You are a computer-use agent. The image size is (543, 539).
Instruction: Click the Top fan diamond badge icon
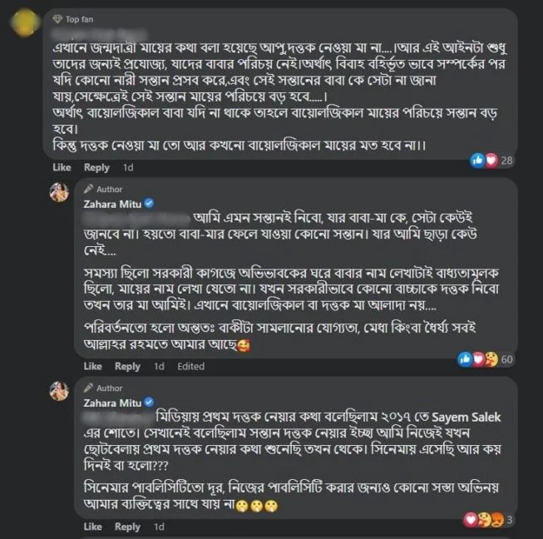(x=57, y=19)
